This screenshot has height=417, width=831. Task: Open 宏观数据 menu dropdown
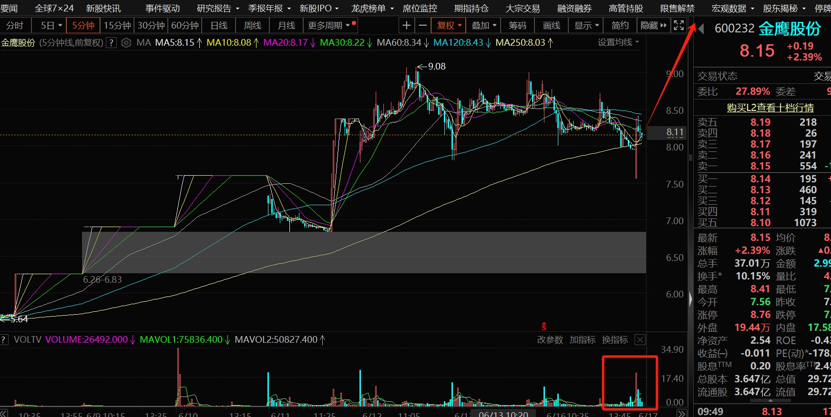(733, 9)
